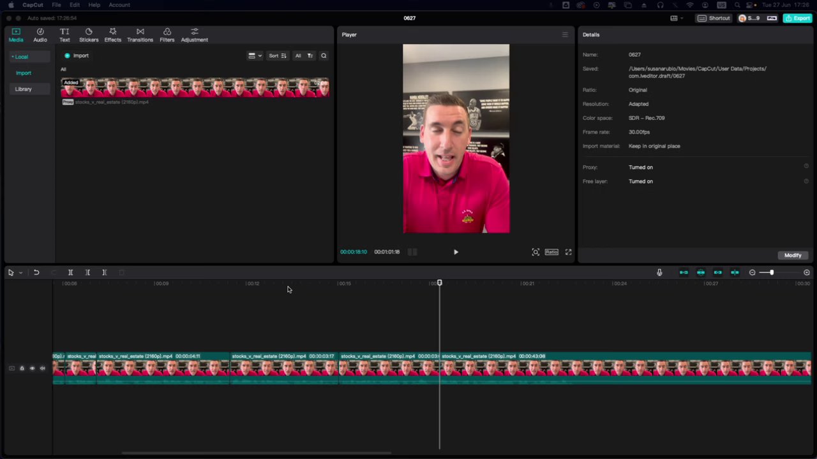The width and height of the screenshot is (817, 459).
Task: Click the Modify button in the Details panel
Action: [793, 255]
